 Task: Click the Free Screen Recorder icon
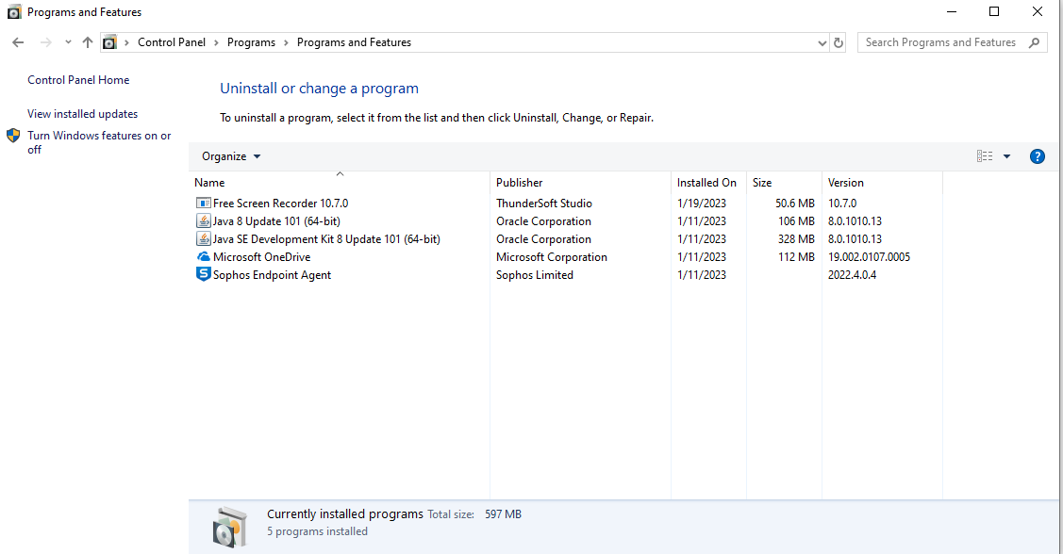[204, 204]
